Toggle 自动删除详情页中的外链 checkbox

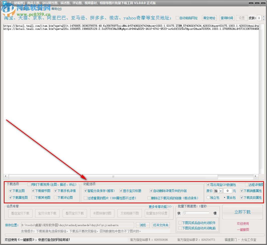tap(151, 191)
